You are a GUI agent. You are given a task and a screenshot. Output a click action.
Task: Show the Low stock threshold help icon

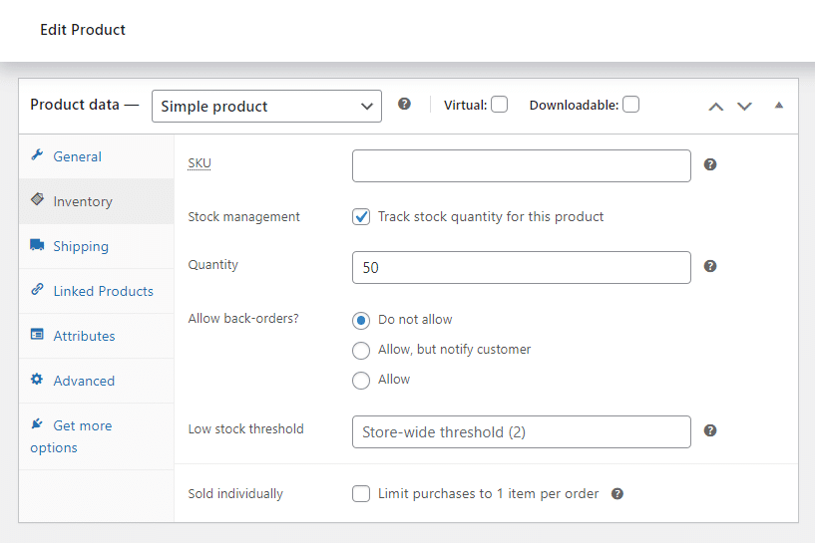pyautogui.click(x=710, y=430)
